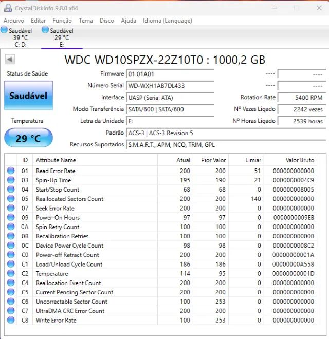Click status orb for Reallocation Event Count
This screenshot has width=329, height=339.
click(11, 282)
